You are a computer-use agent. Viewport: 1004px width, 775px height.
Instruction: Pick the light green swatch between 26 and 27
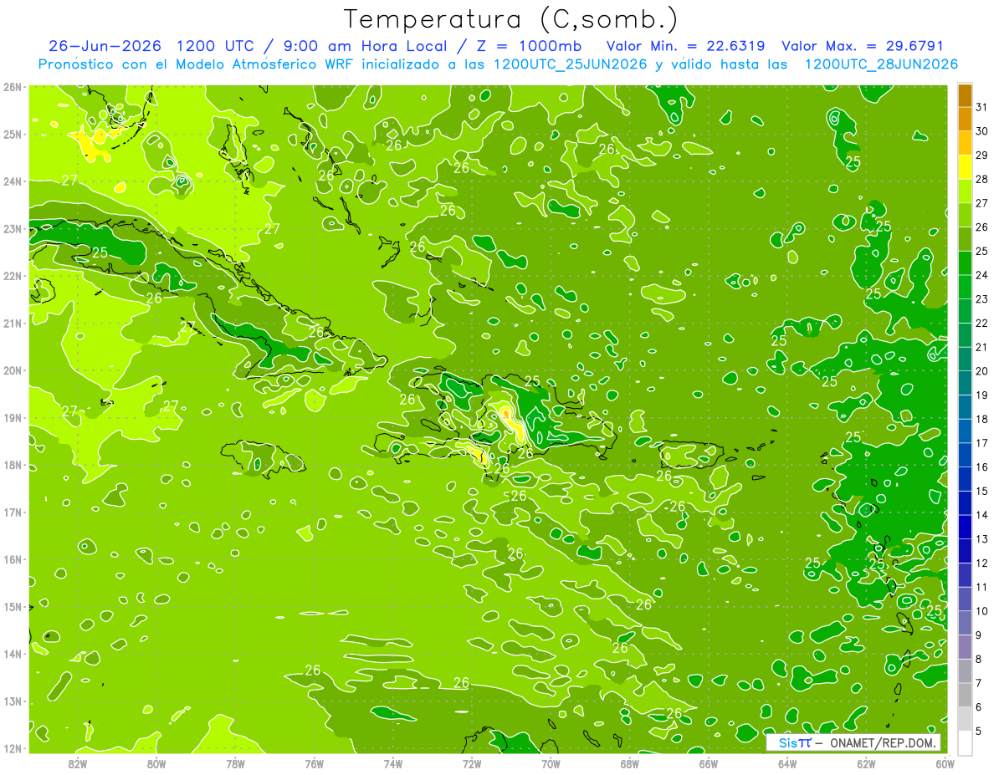pos(965,216)
